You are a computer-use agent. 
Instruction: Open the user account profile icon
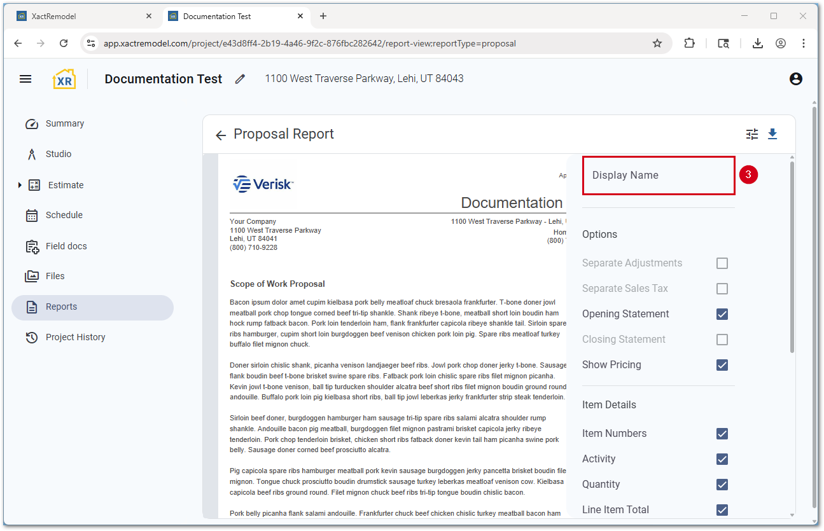(x=795, y=79)
